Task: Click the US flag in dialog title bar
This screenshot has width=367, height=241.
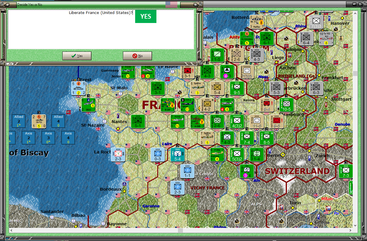Action: point(171,5)
